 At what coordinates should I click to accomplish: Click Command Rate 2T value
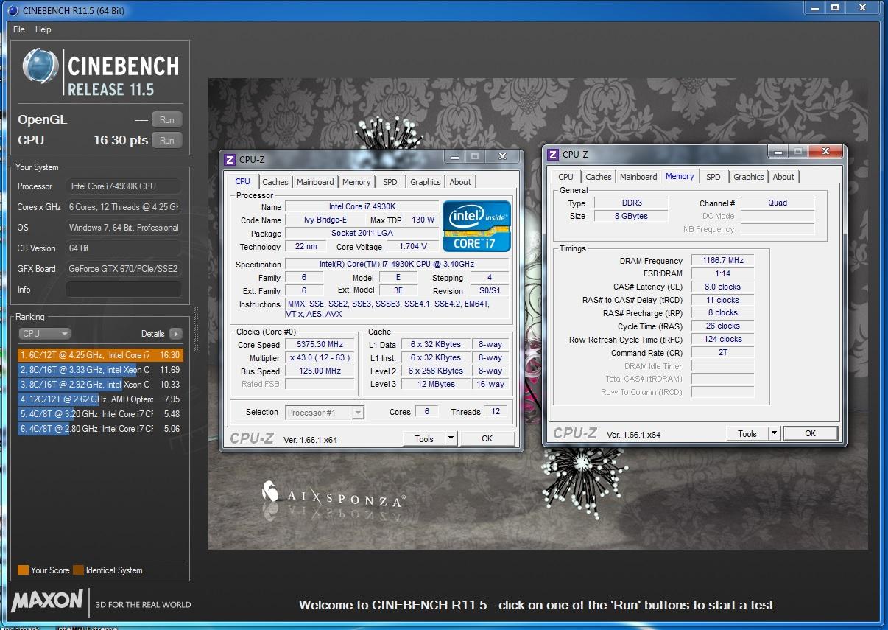[x=723, y=353]
